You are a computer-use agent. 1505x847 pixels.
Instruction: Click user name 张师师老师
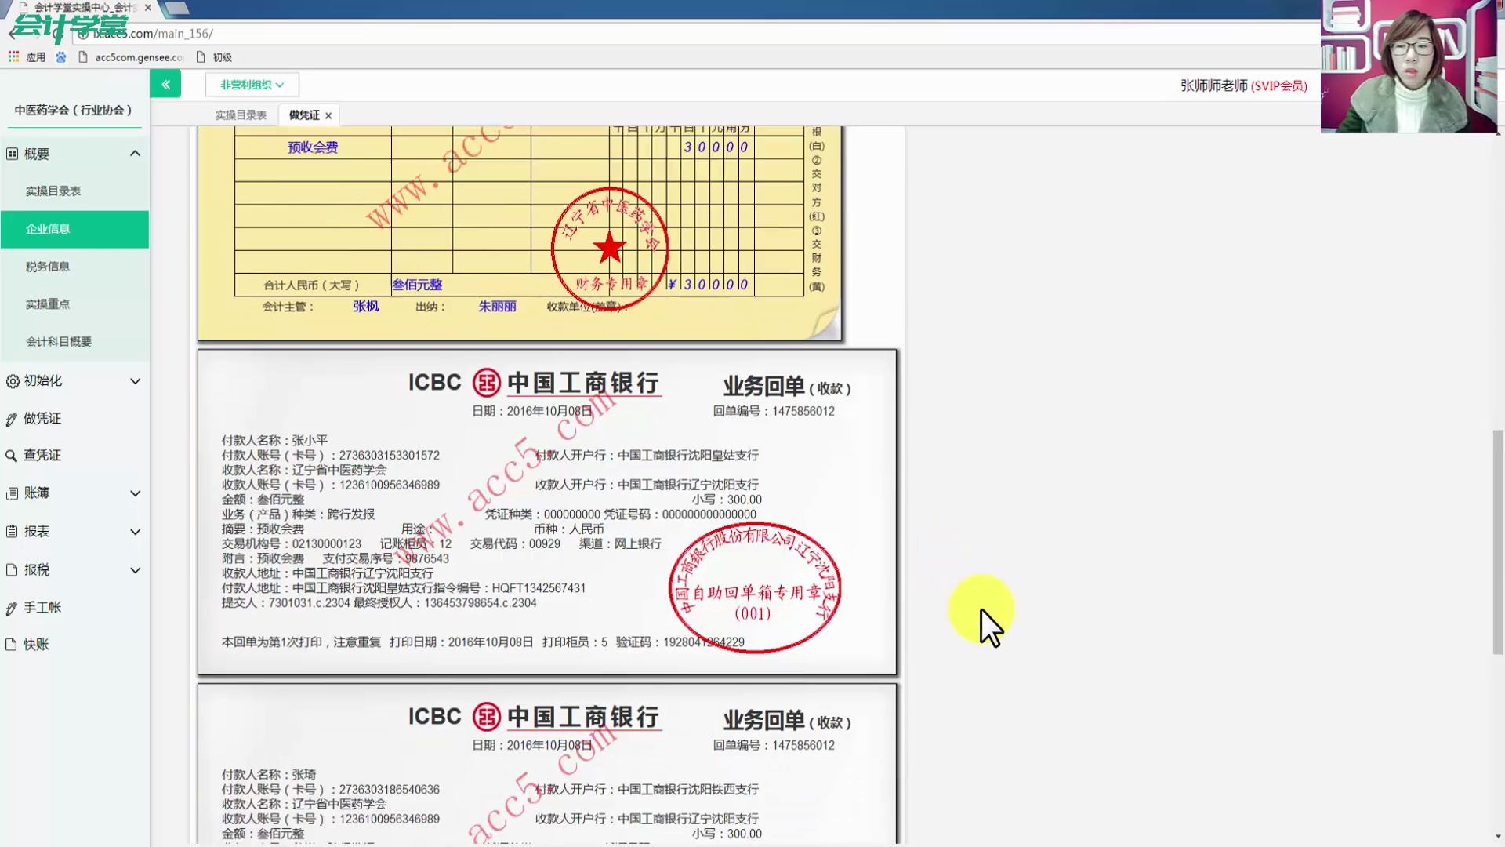[1214, 85]
